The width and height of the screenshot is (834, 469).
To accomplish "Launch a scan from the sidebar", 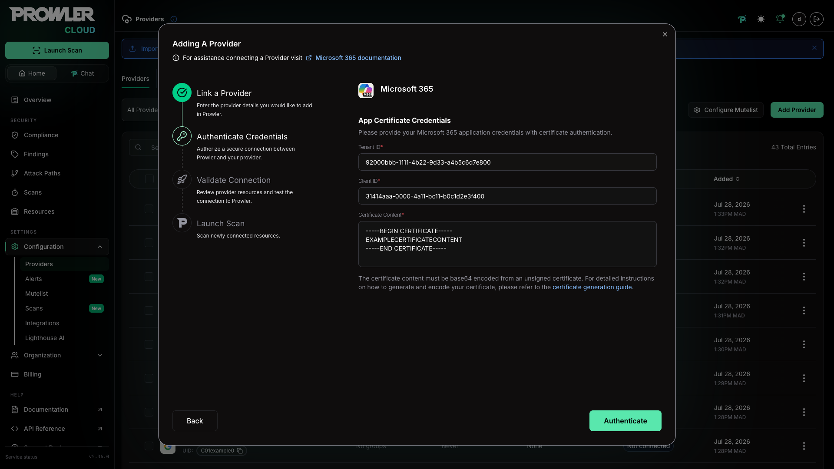I will (x=57, y=50).
